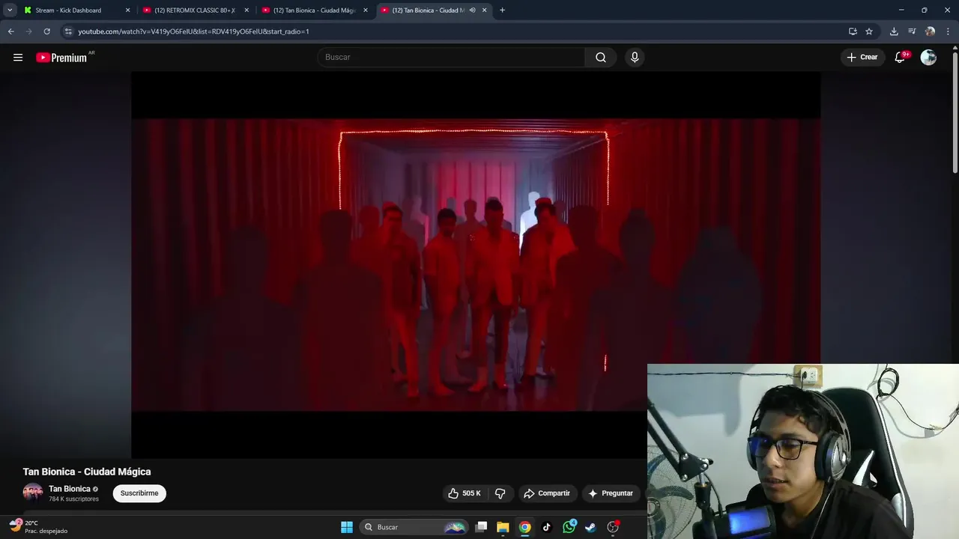
Task: Focus the YouTube Buscar search field
Action: 452,58
